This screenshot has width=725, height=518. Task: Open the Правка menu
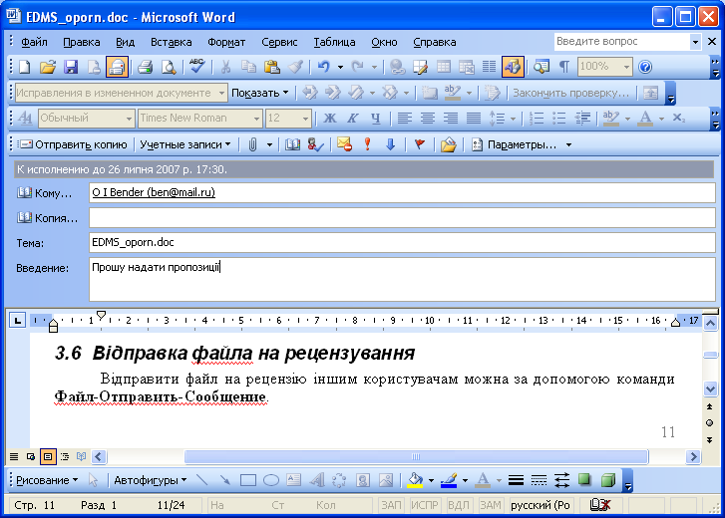tap(82, 42)
